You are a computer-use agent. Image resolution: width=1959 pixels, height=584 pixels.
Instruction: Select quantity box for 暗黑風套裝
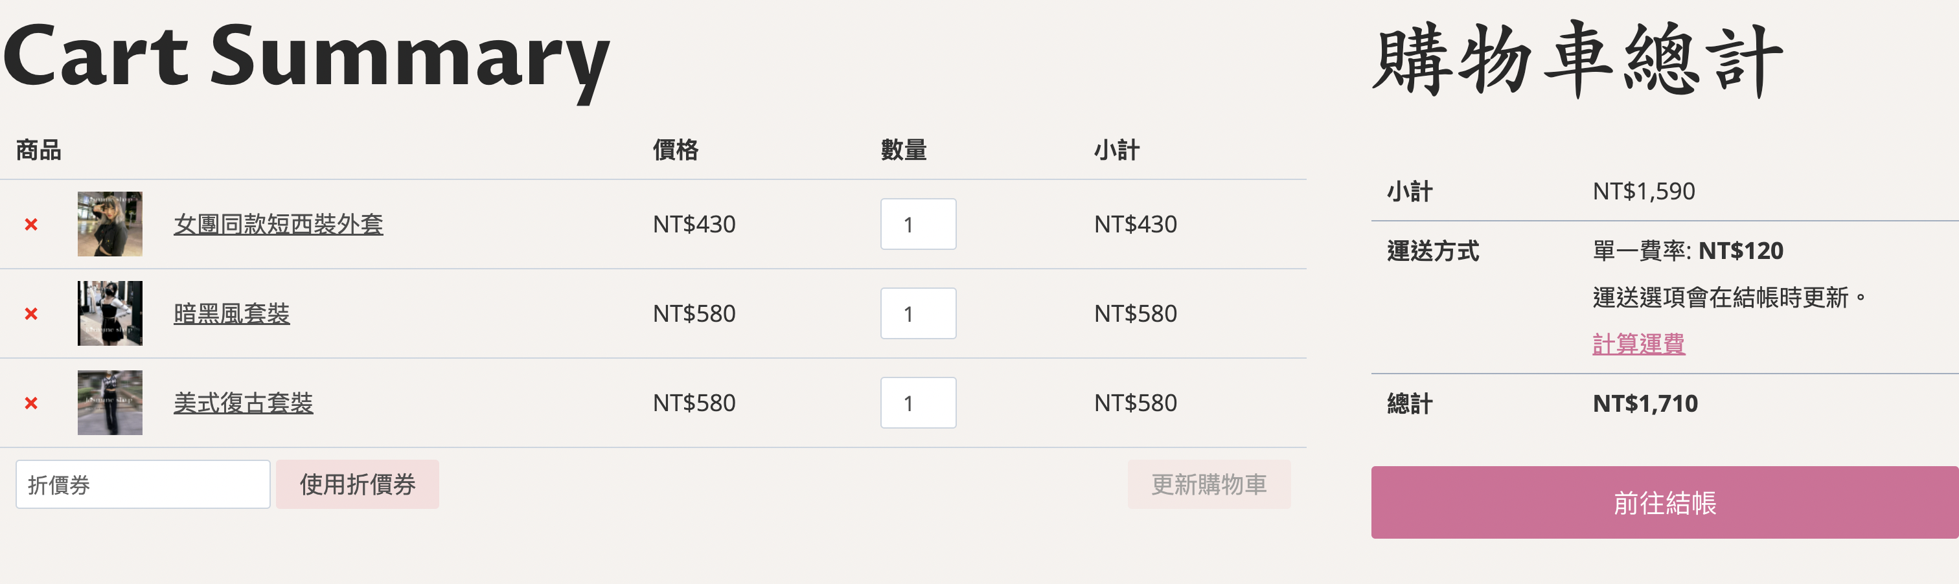[x=917, y=313]
